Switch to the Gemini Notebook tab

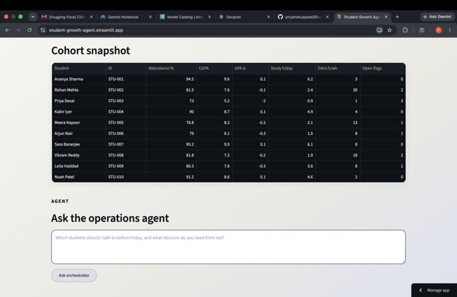[125, 17]
